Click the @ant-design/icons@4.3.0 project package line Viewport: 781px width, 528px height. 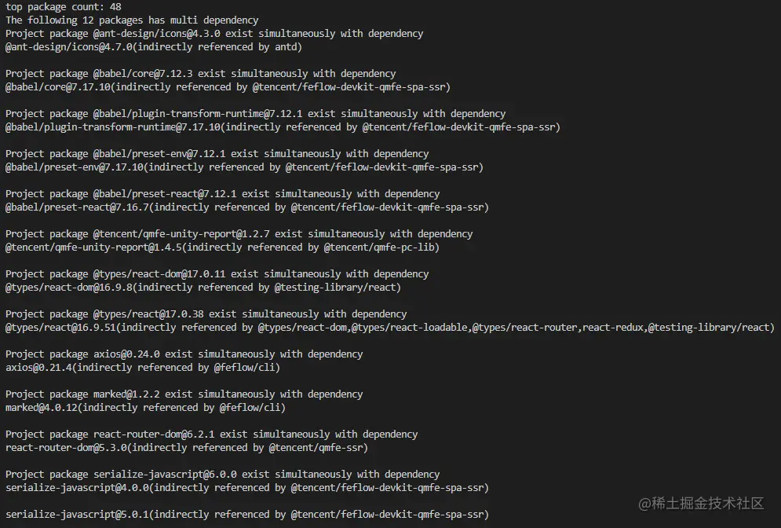point(214,34)
